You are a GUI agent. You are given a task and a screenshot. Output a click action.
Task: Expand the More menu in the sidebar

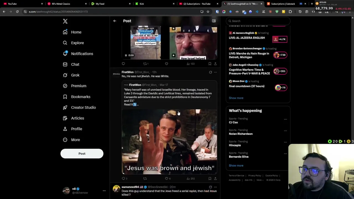coord(71,140)
